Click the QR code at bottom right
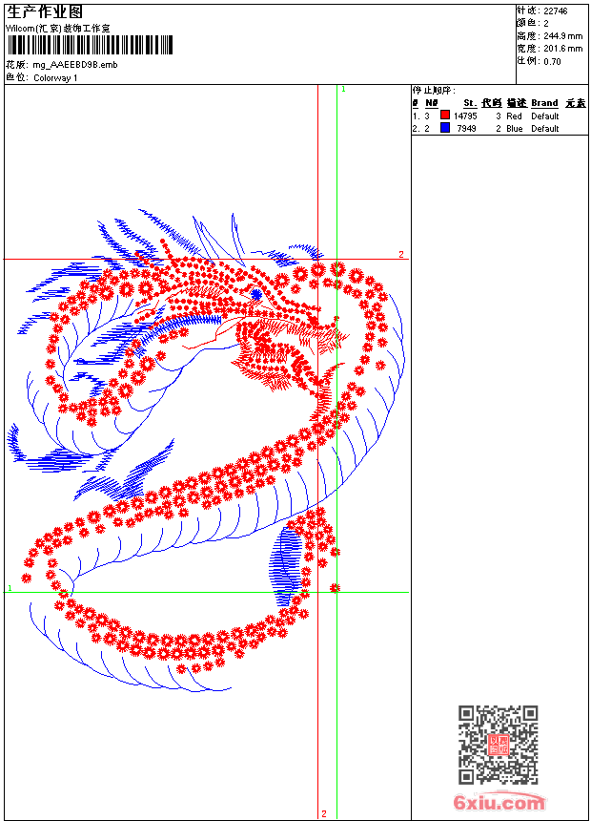 [499, 745]
